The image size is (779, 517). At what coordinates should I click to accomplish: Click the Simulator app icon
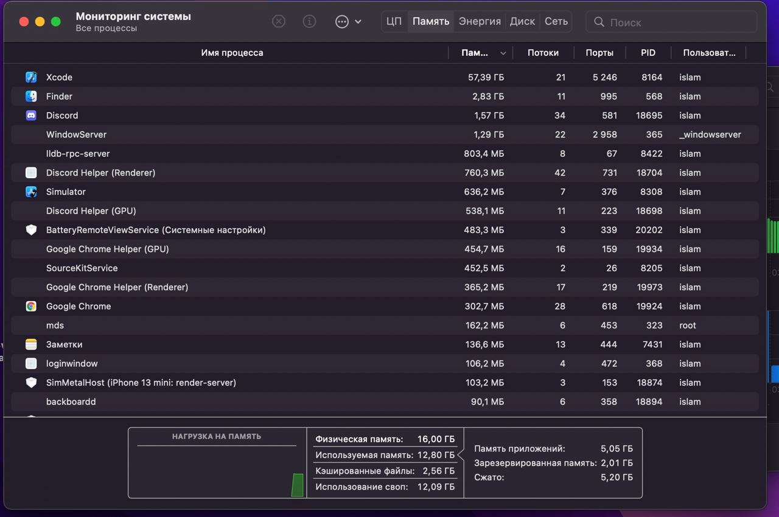(31, 192)
